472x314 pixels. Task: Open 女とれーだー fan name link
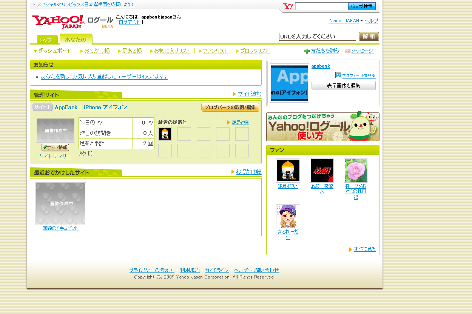(288, 234)
